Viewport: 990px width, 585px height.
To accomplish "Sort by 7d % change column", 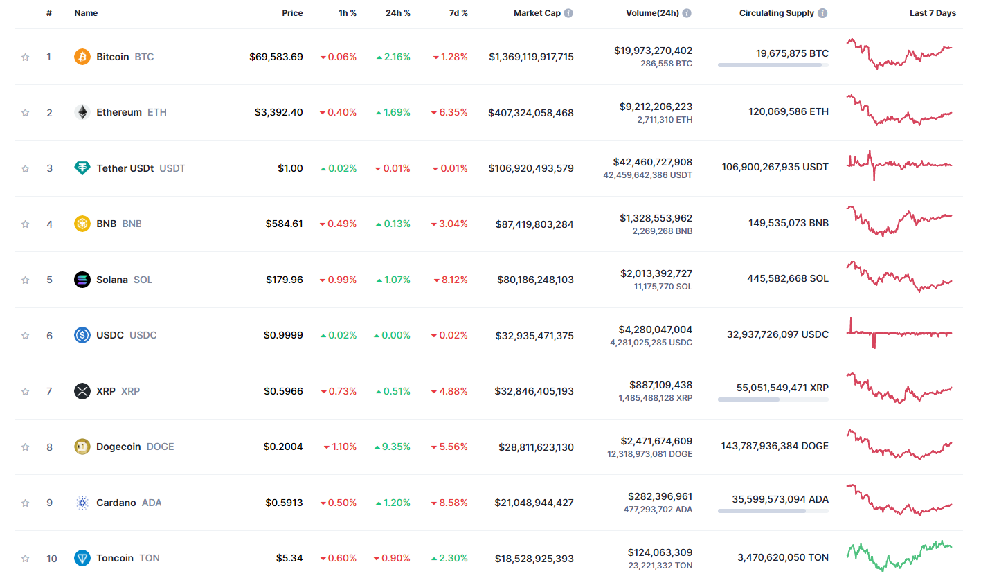I will (458, 13).
